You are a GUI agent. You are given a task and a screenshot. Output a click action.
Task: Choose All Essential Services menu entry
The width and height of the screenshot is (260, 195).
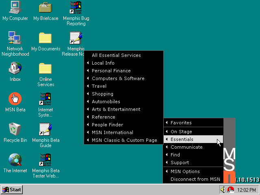tap(123, 55)
